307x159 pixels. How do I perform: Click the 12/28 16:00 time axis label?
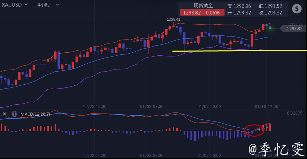pyautogui.click(x=95, y=107)
